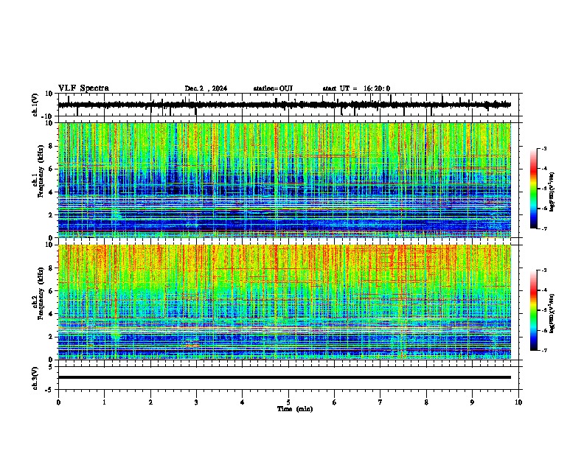Viewport: 584px width, 451px height.
Task: Click the "-7" label on ch.1 color scale
Action: [x=544, y=229]
